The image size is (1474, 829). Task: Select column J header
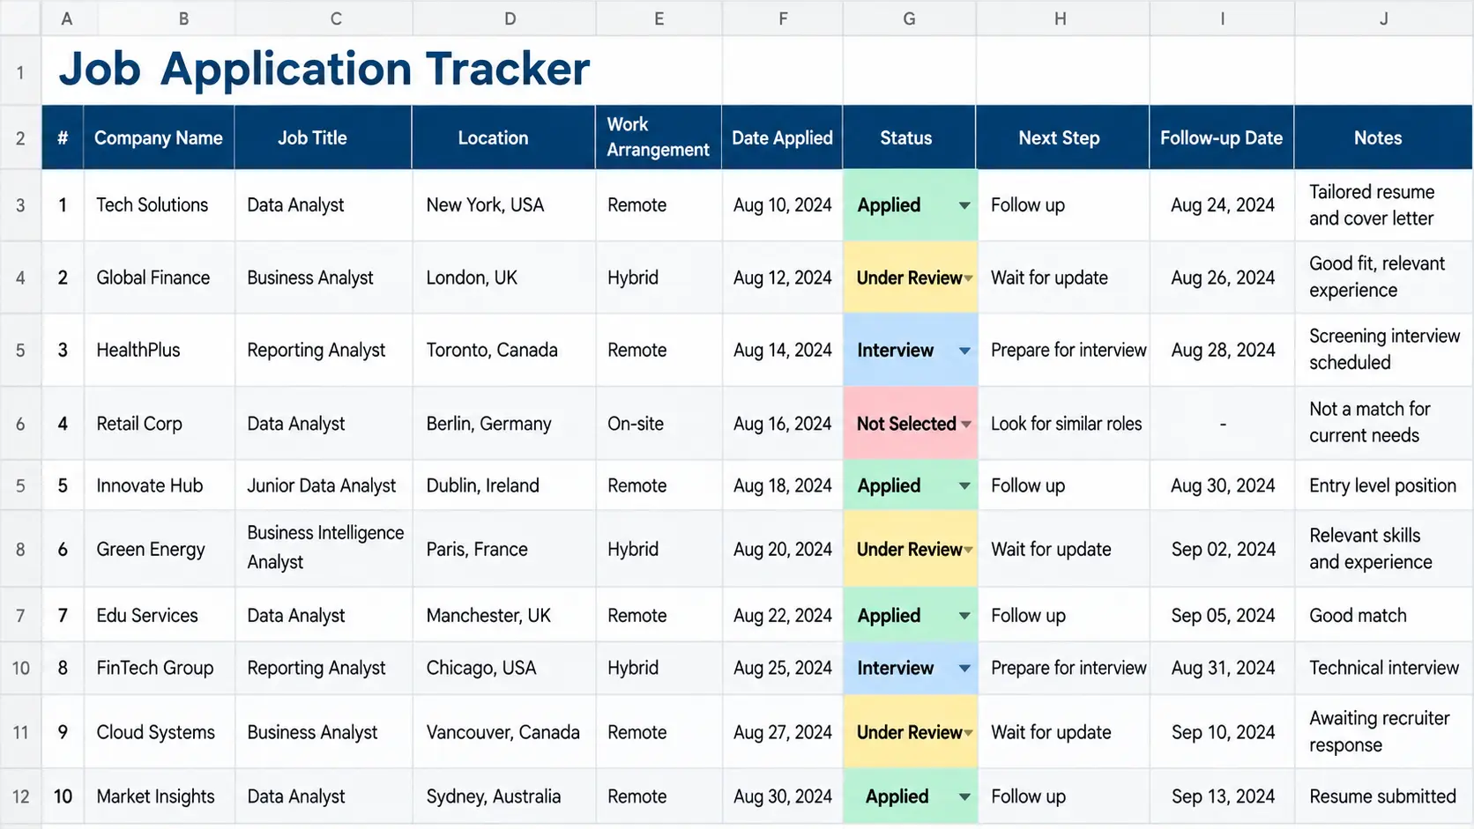click(1383, 19)
